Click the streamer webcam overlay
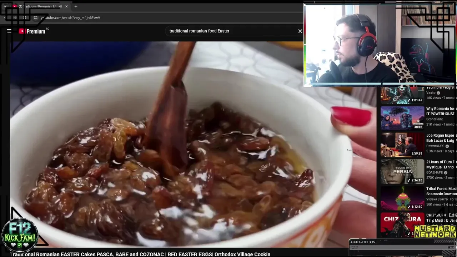The height and width of the screenshot is (257, 457). coord(380,44)
